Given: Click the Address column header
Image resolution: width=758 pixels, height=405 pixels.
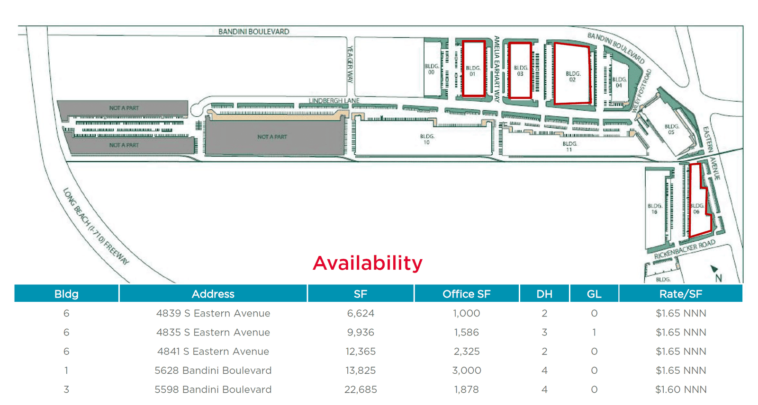Looking at the screenshot, I should point(213,294).
